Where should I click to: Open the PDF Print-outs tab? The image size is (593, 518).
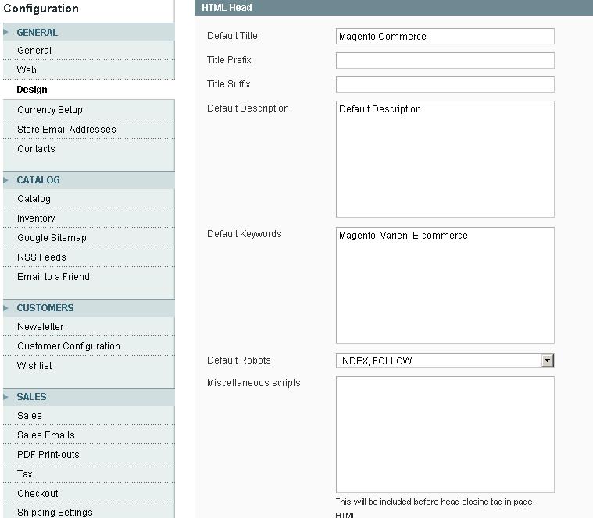coord(89,455)
